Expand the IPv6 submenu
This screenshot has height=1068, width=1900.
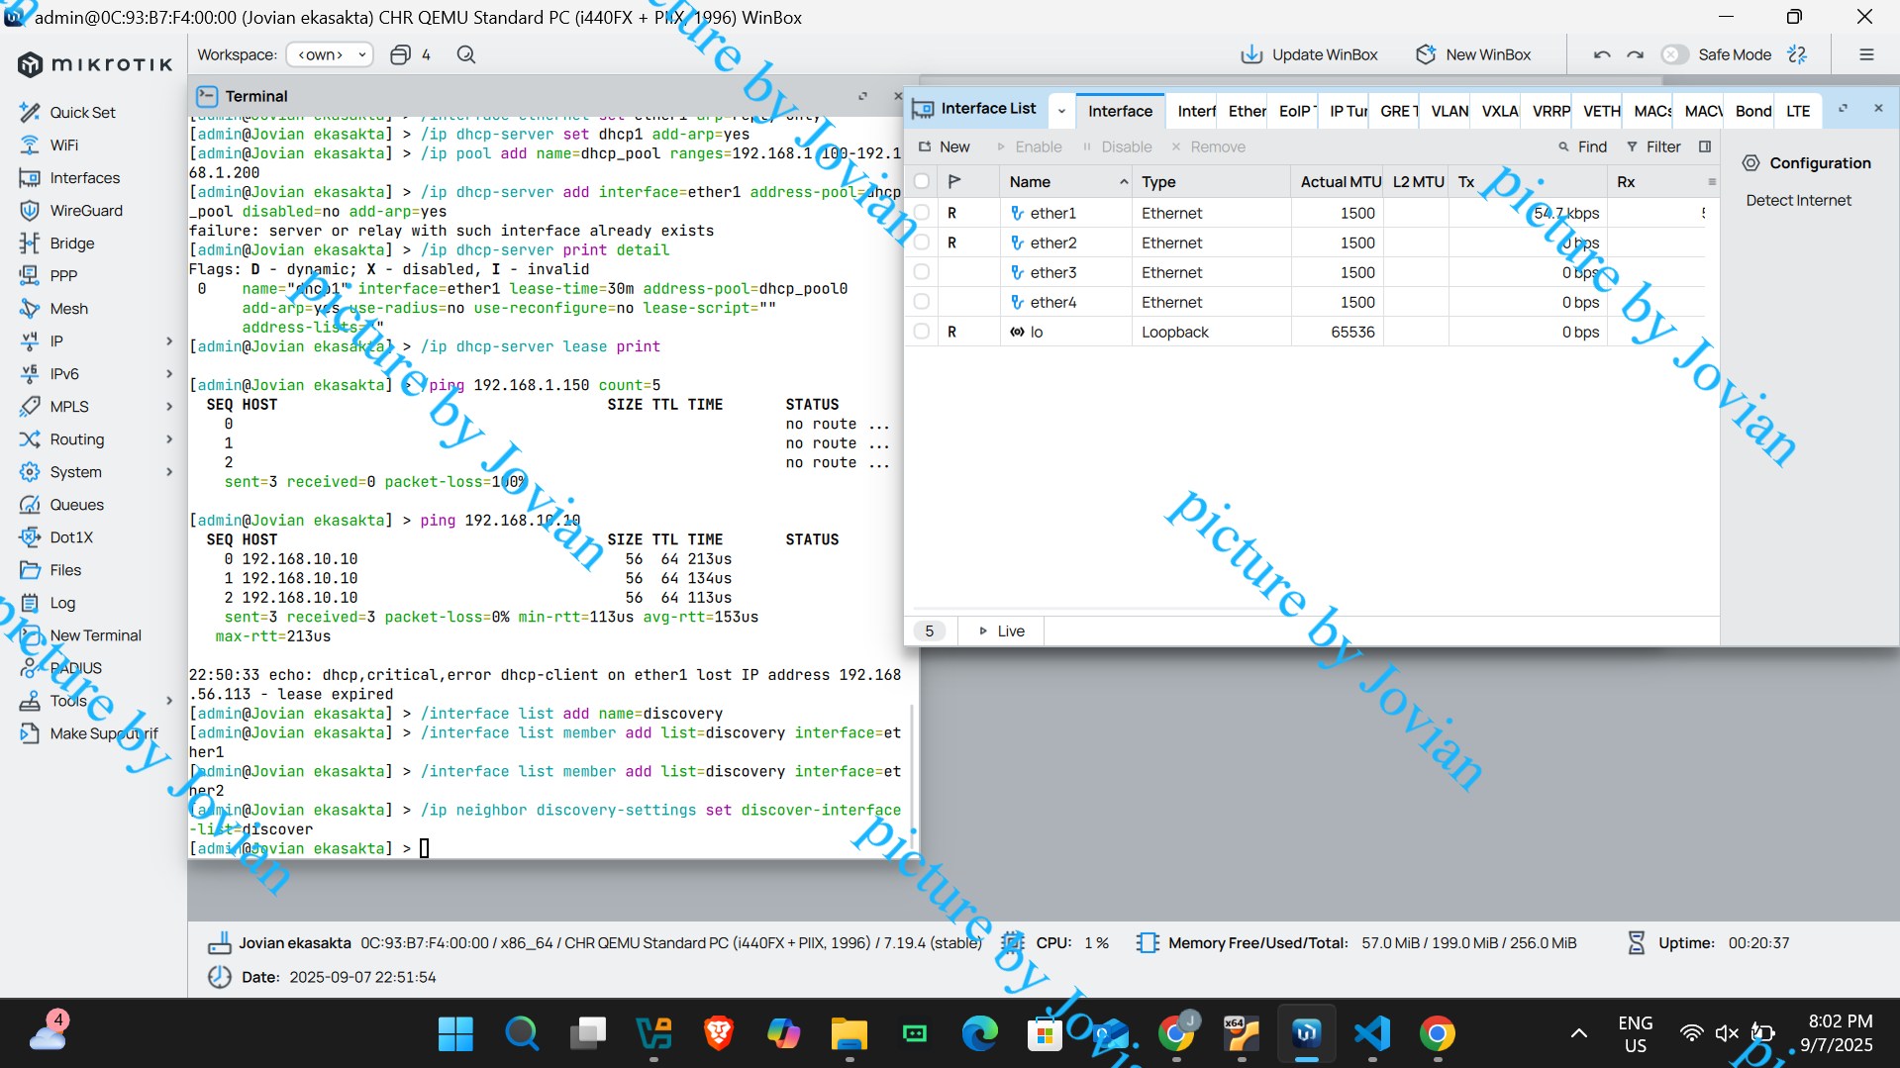click(169, 374)
